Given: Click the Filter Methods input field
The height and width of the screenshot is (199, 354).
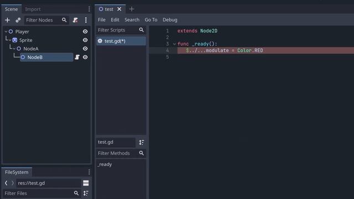Looking at the screenshot, I should (121, 153).
